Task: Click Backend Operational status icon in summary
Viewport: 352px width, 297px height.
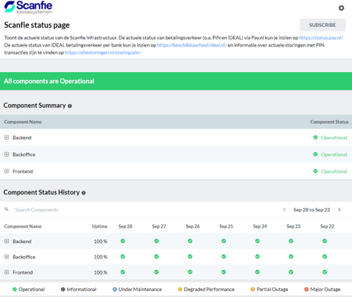Action: click(x=316, y=138)
